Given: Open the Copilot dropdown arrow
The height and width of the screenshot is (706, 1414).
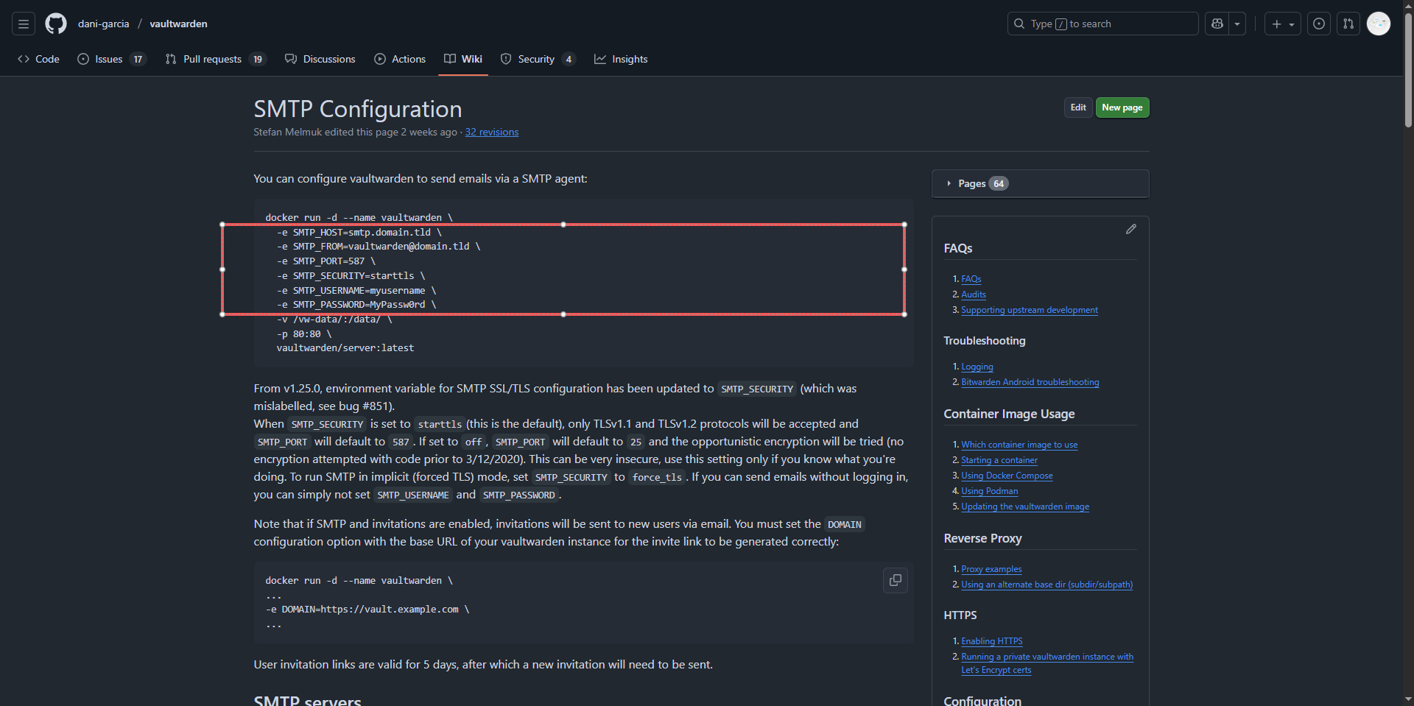Looking at the screenshot, I should pos(1237,24).
